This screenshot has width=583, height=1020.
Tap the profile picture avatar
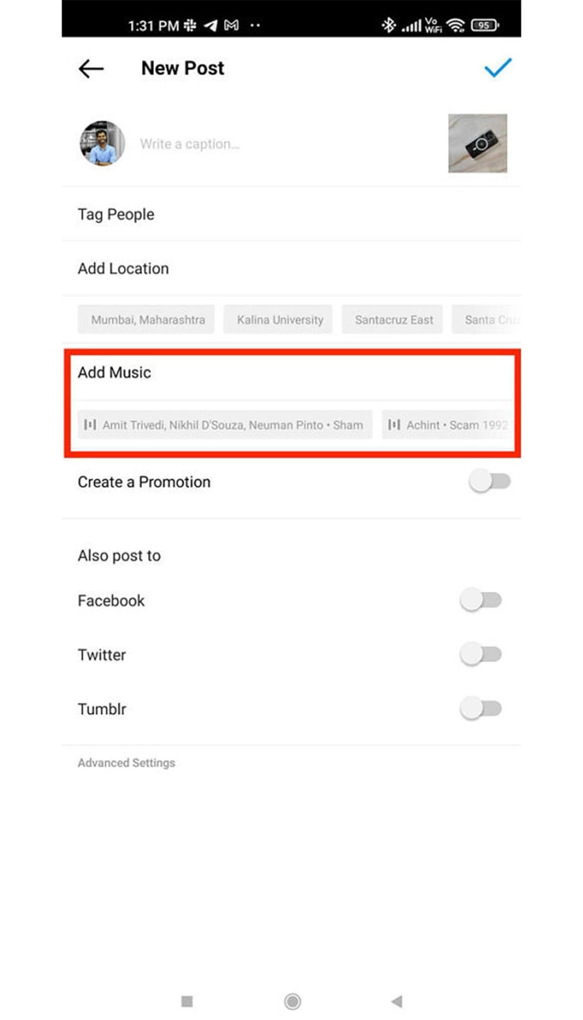102,143
